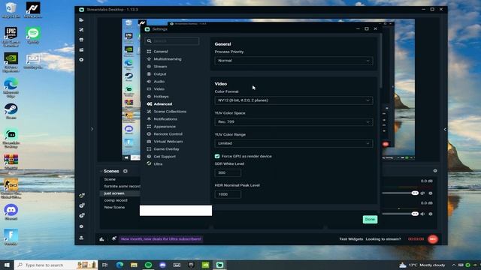Screen dimensions: 481x270
Task: Open the Spotify desktop shortcut
Action: [33, 35]
